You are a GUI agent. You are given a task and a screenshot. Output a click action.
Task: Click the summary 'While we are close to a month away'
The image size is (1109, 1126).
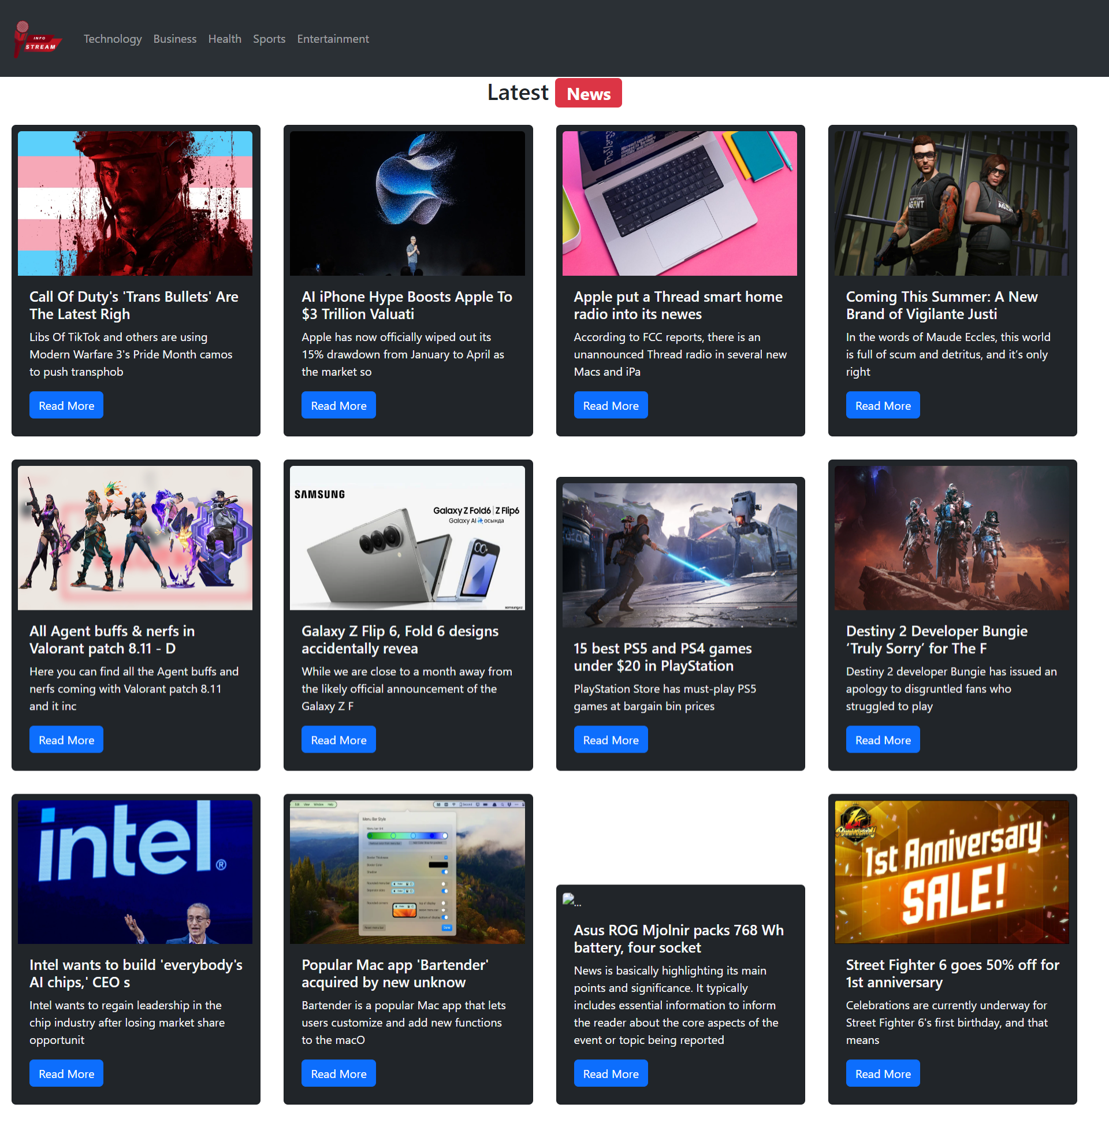407,689
